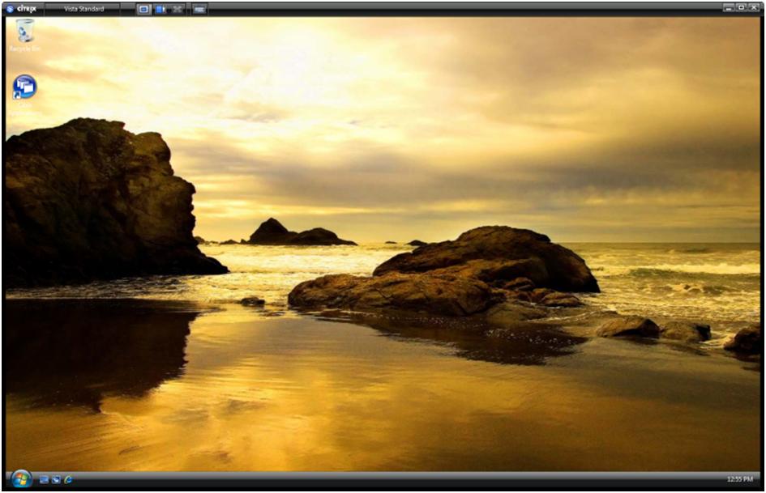
Task: Click Switch Between Windows Quick Launch icon
Action: coord(56,480)
